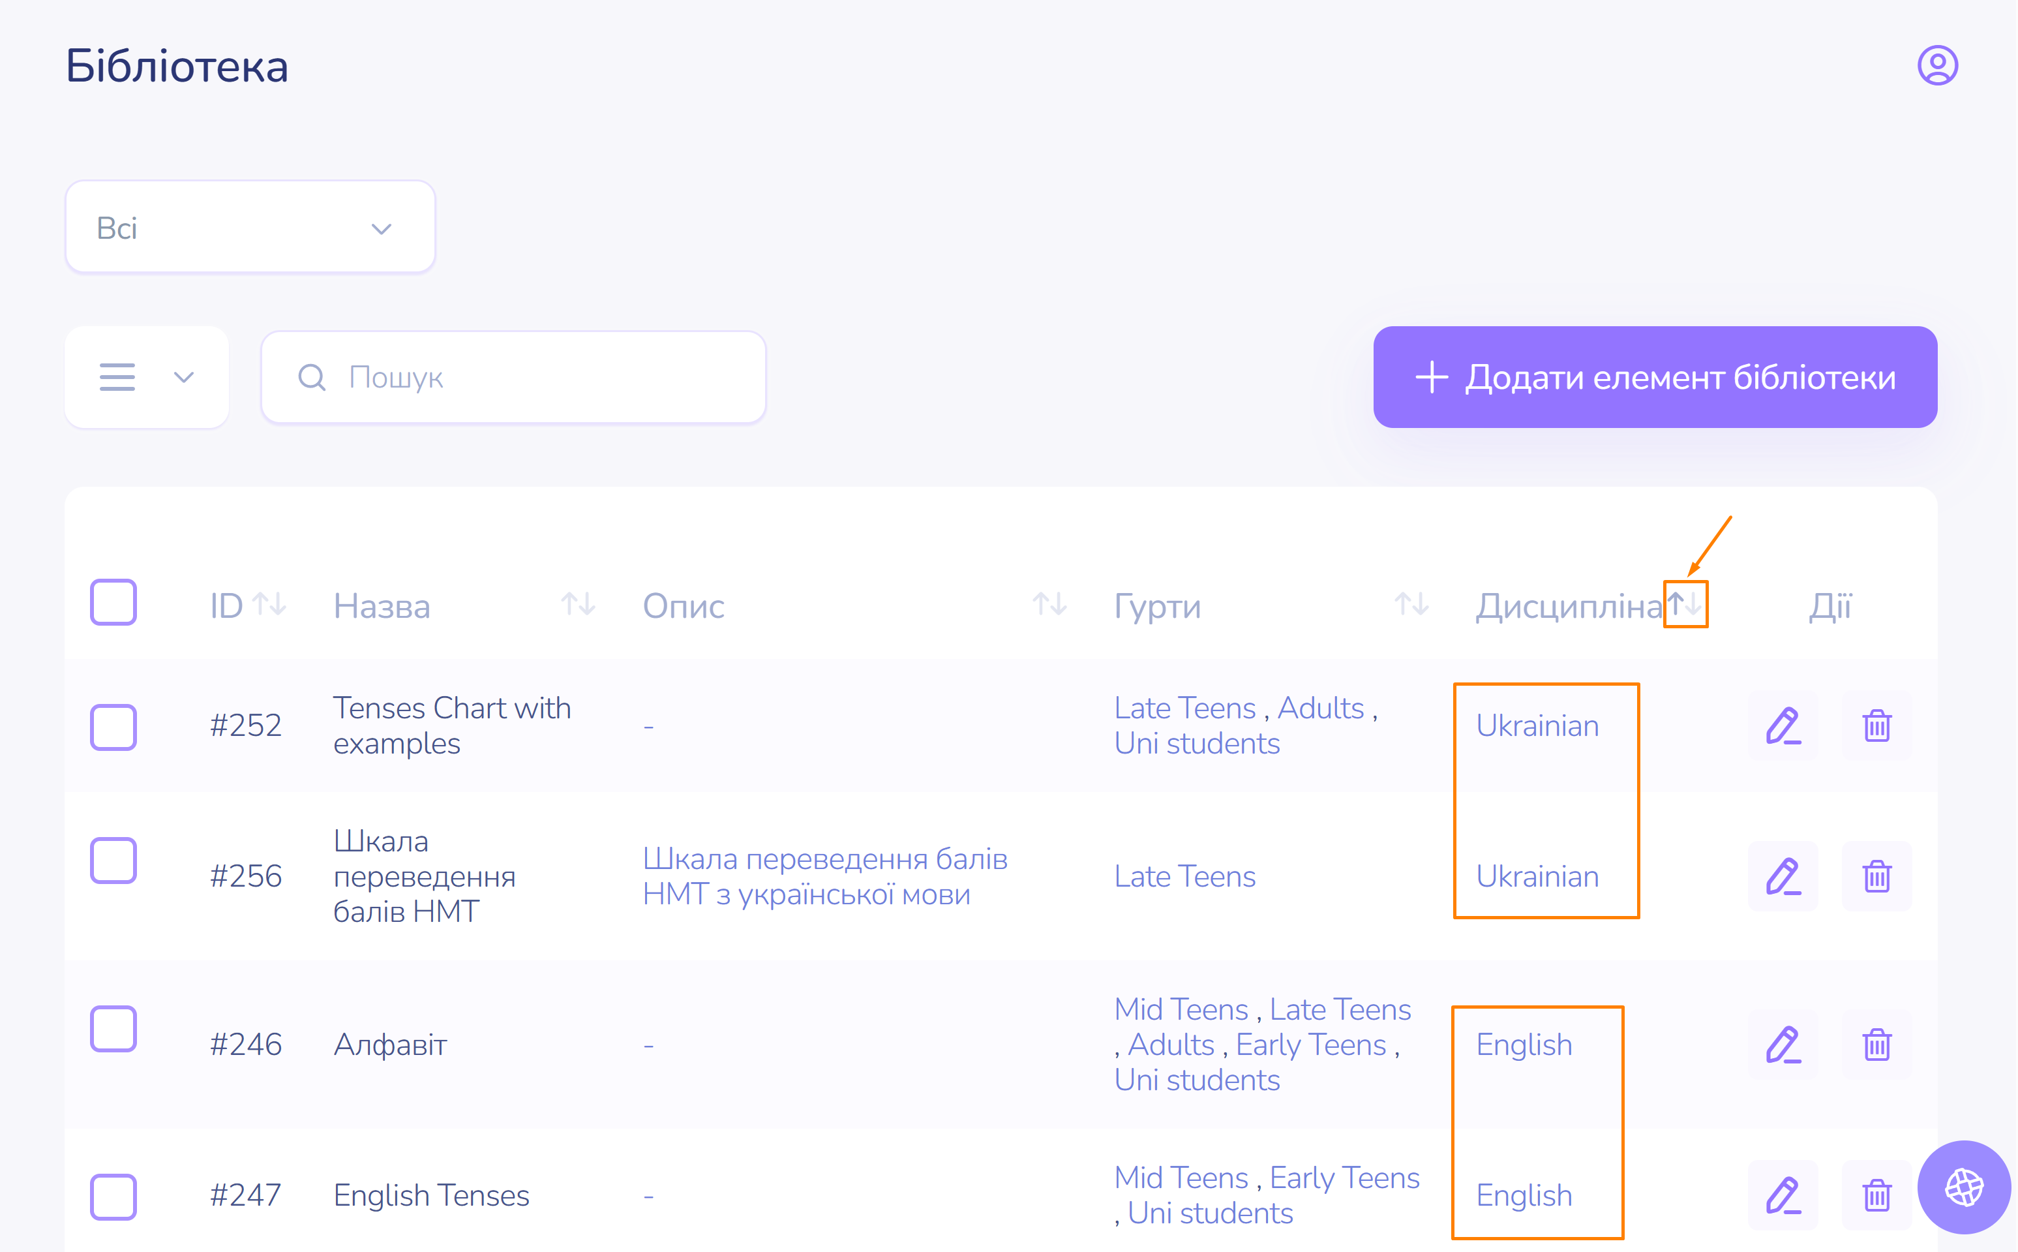Screen dimensions: 2018x1252
Task: Delete the #256 library item
Action: [x=1876, y=876]
